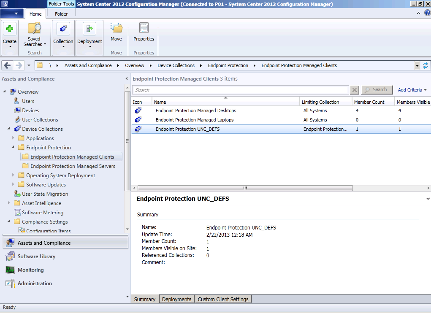Collapse the navigation pane arrow
Viewport: 431px width, 313px height.
click(127, 79)
